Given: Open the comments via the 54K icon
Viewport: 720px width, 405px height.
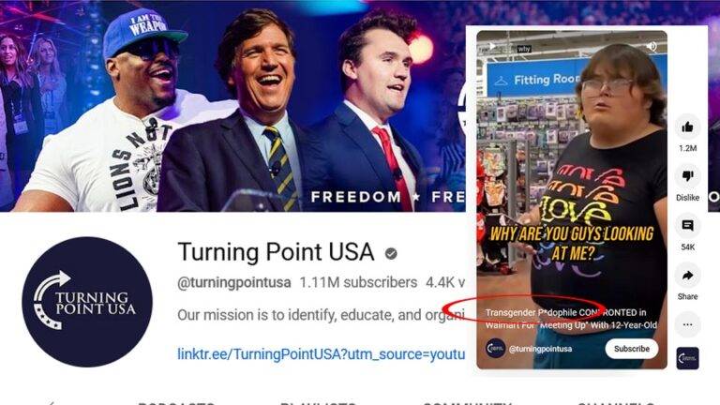Looking at the screenshot, I should [687, 226].
